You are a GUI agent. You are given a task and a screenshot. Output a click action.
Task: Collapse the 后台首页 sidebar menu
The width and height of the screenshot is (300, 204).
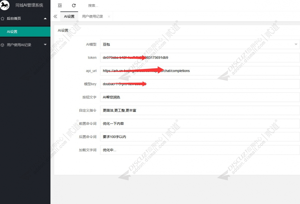click(x=45, y=18)
